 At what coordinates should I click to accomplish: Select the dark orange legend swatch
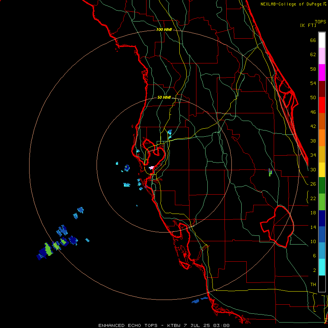[x=322, y=121]
